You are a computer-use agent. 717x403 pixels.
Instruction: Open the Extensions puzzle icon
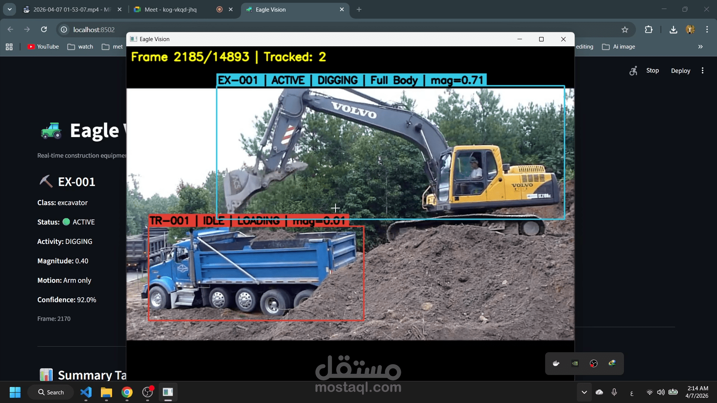click(x=649, y=30)
